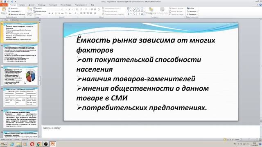The image size is (262, 147).
Task: Click the fit slide to window icon
Action: [260, 140]
